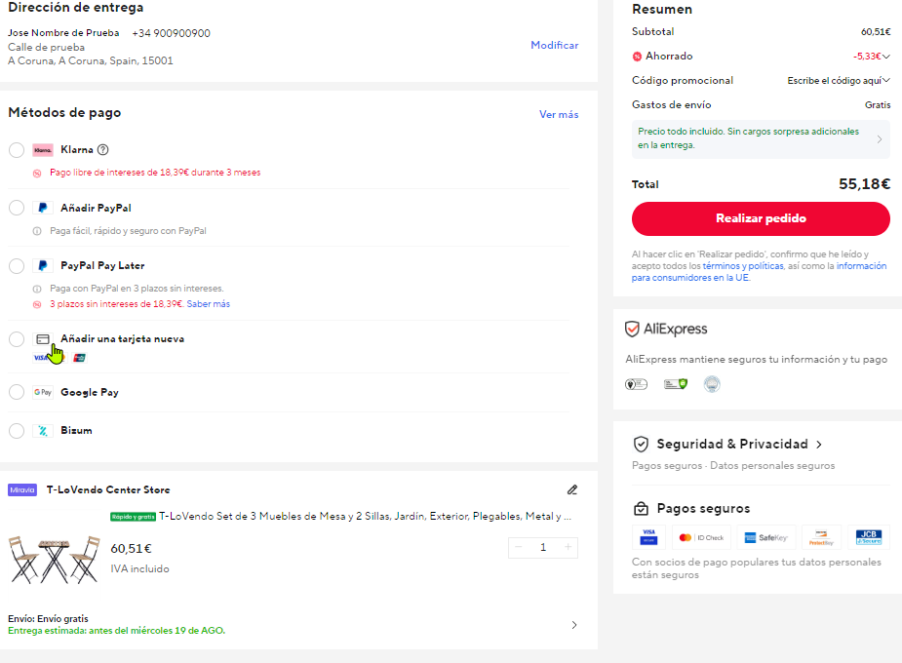Click the Seguridad & Privacidad shield icon
Image resolution: width=902 pixels, height=663 pixels.
tap(641, 444)
